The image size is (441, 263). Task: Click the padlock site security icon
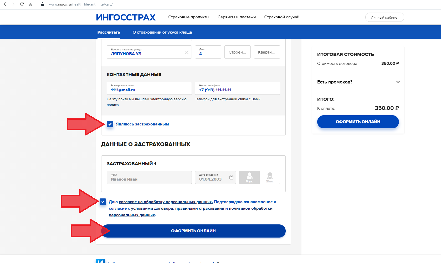pyautogui.click(x=43, y=4)
